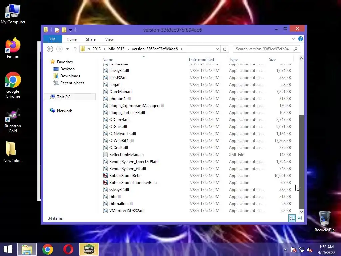Click the scrollbar up arrow
Viewport: 341px width, 256px height.
[x=301, y=58]
